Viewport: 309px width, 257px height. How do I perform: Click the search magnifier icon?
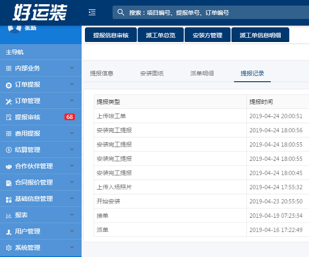click(121, 12)
